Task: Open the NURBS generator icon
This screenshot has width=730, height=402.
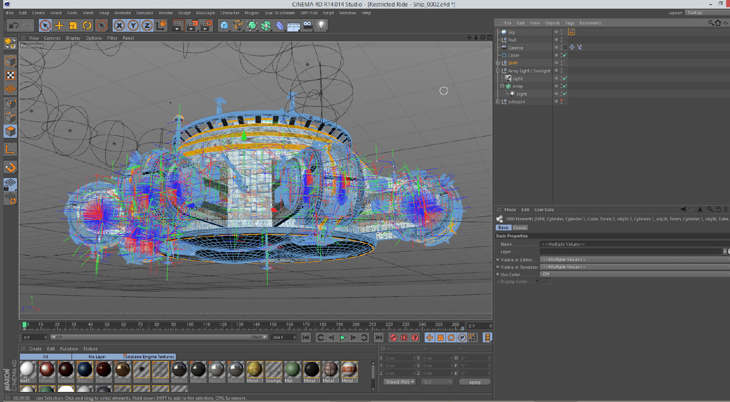Action: pos(252,25)
